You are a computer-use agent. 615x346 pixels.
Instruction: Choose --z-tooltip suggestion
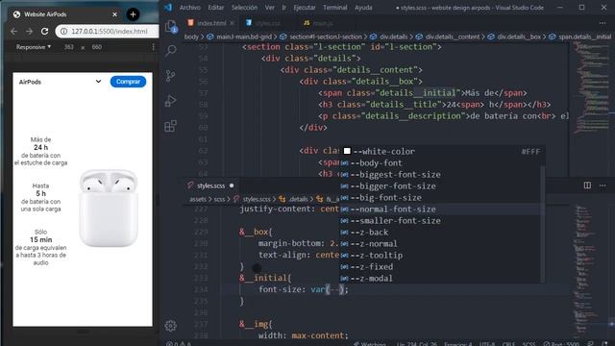(442, 256)
